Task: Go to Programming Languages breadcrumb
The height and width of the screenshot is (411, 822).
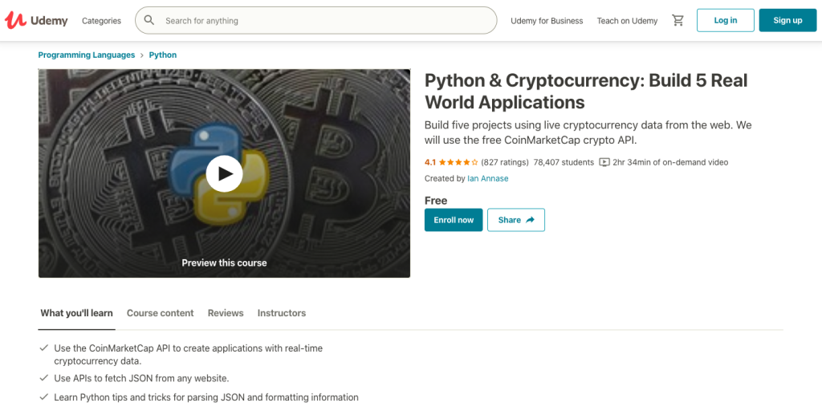Action: 87,55
